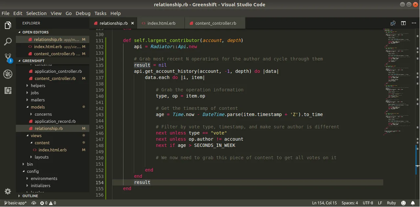This screenshot has width=420, height=207.
Task: Open notifications bell in status bar
Action: tap(413, 203)
